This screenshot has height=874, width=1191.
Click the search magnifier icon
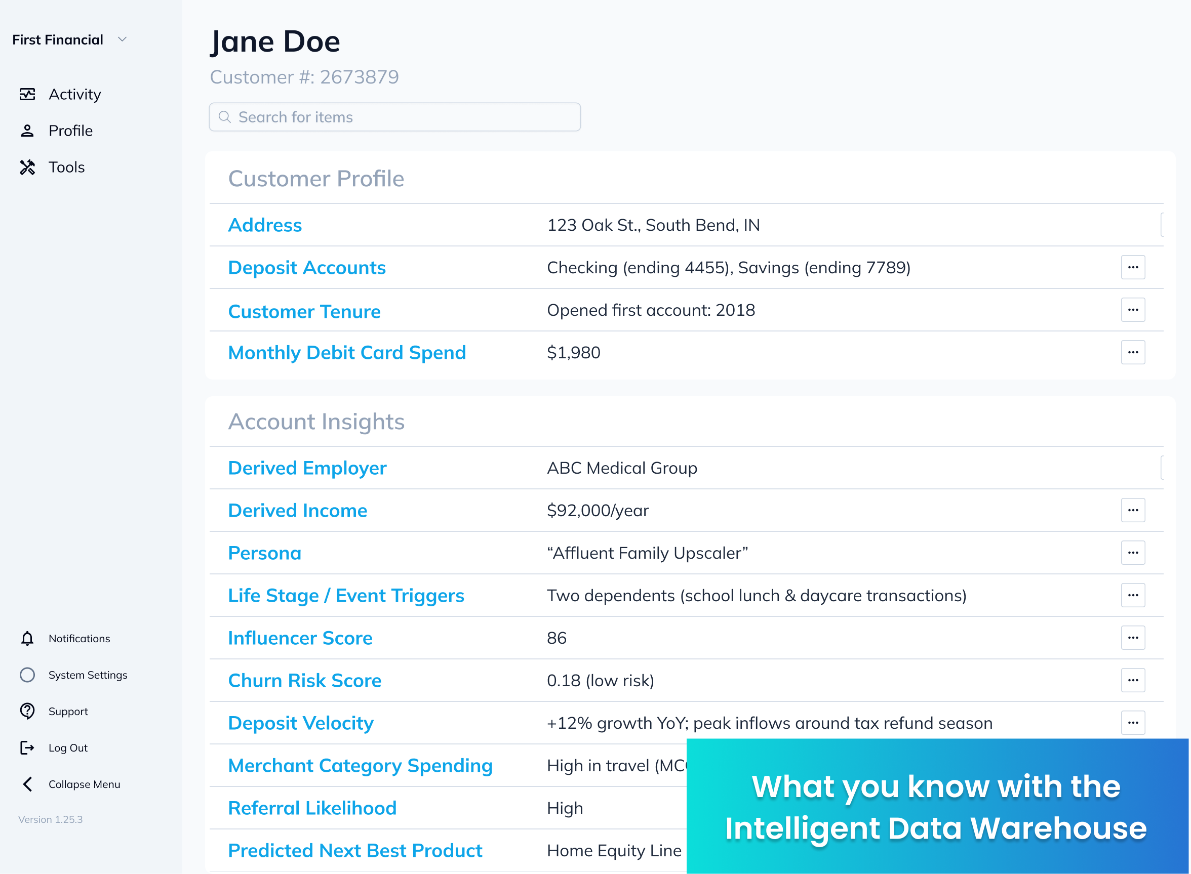click(x=225, y=117)
